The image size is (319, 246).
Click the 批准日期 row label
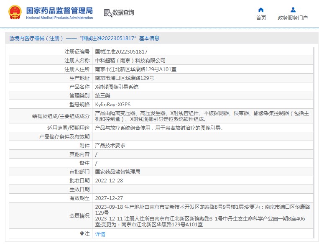point(79,181)
